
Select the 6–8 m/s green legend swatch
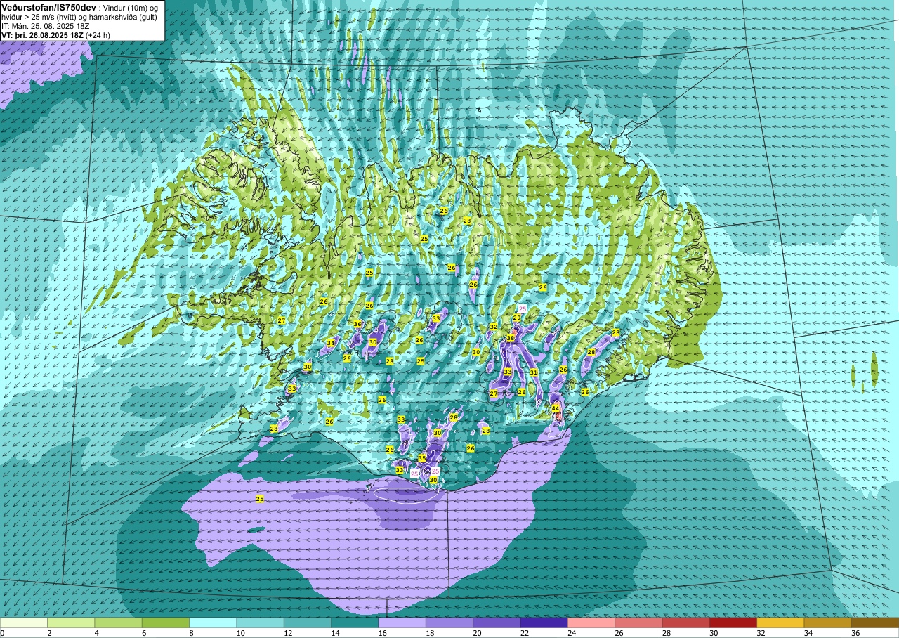coord(166,623)
